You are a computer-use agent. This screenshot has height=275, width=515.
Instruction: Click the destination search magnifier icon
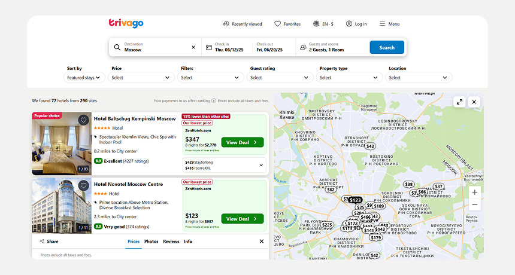pos(117,47)
